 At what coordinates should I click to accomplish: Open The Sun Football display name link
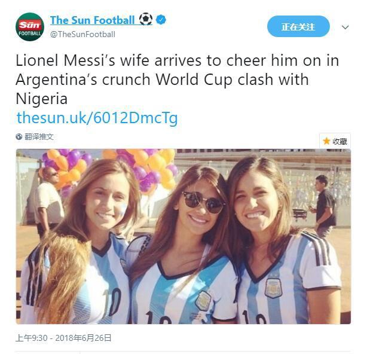(92, 20)
